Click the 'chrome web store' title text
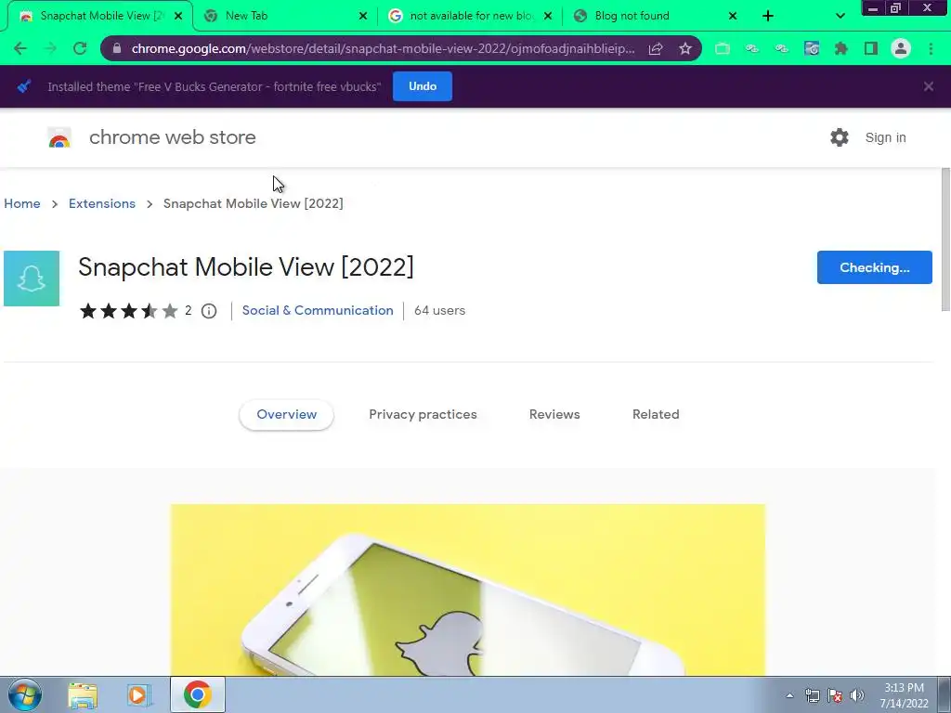This screenshot has height=713, width=951. 172,137
